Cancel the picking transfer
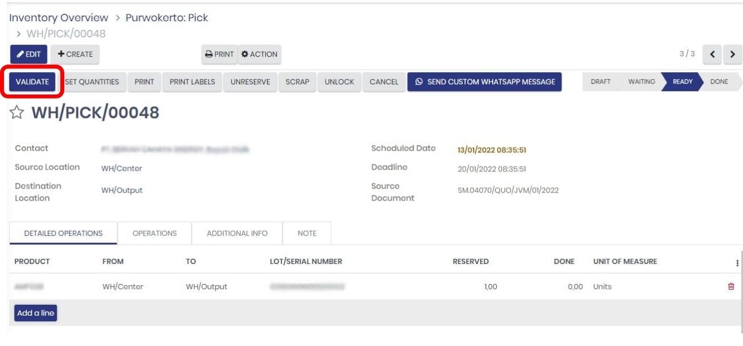Image resolution: width=743 pixels, height=346 pixels. 384,82
